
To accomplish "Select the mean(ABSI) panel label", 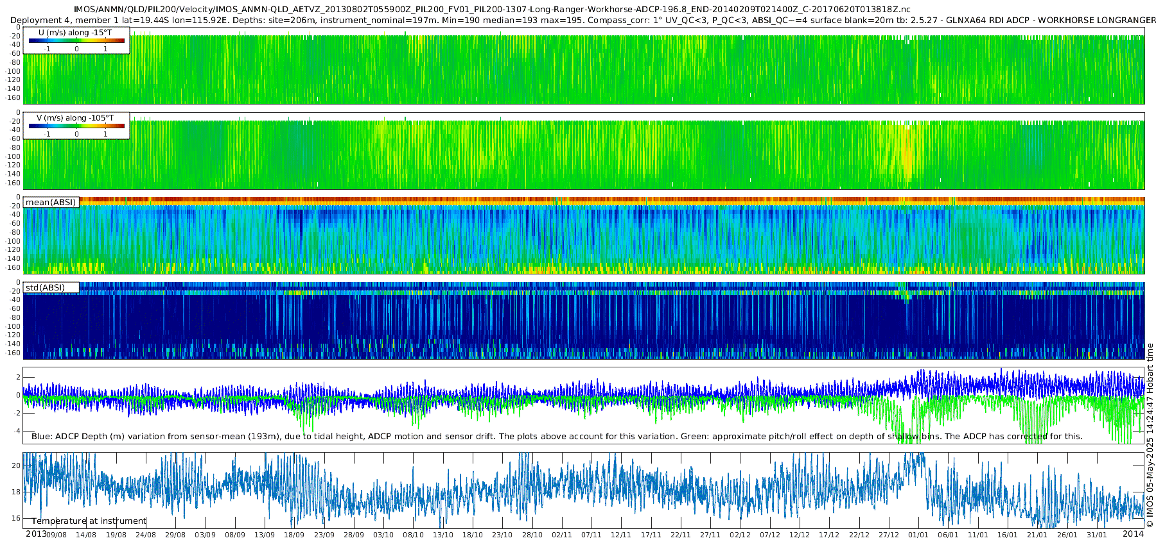I will [x=51, y=202].
